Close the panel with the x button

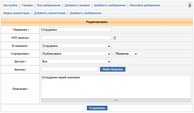coord(190,5)
